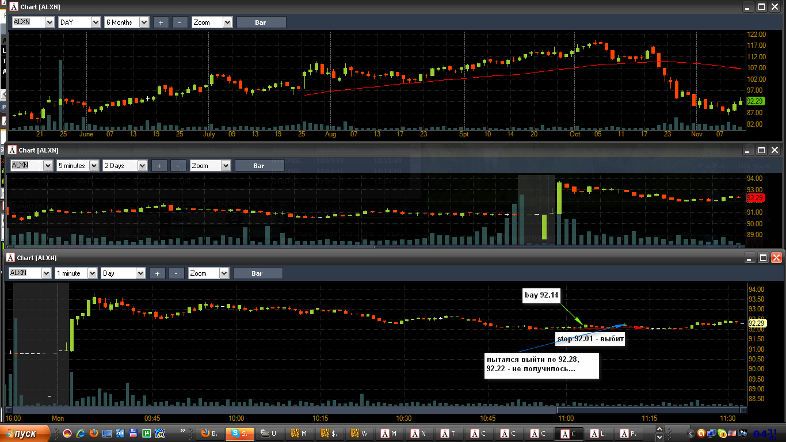Open the DAY interval dropdown
Image resolution: width=786 pixels, height=442 pixels.
tap(96, 22)
